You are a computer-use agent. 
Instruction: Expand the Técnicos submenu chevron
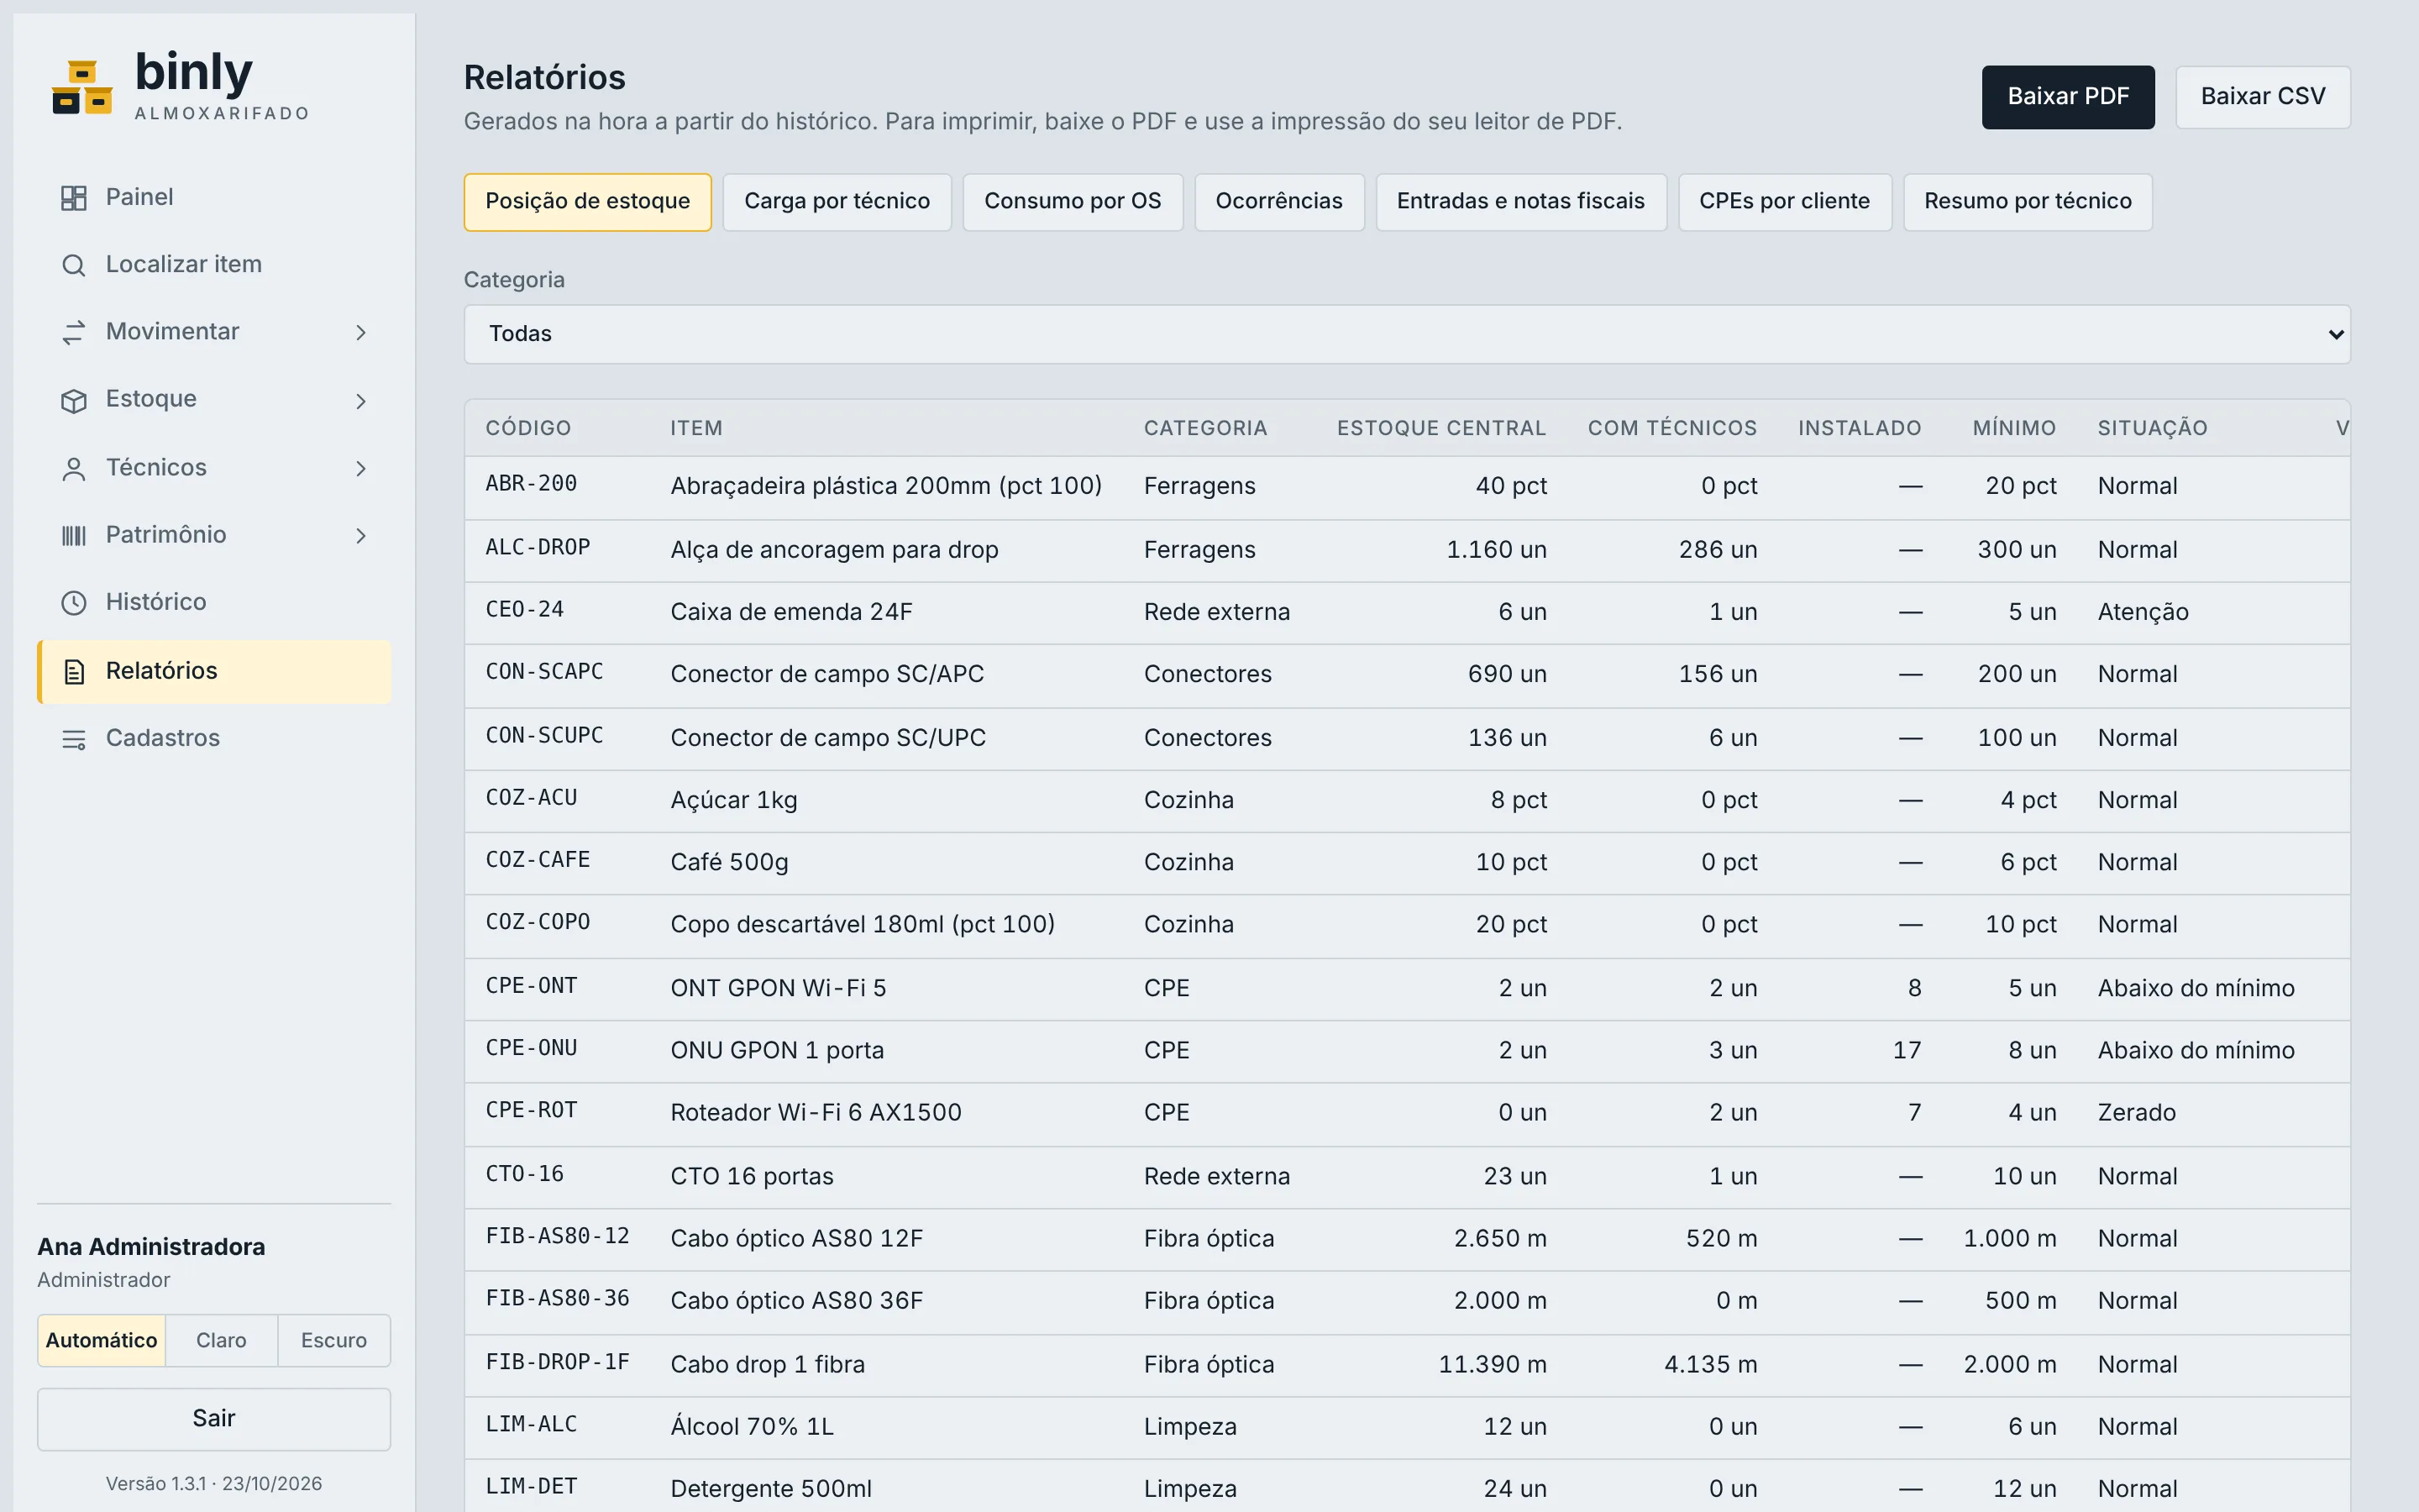pos(361,468)
